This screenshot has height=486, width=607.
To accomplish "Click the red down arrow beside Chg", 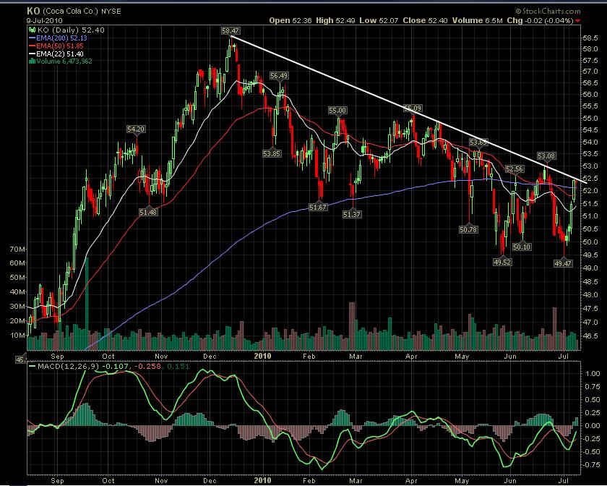I will point(578,21).
